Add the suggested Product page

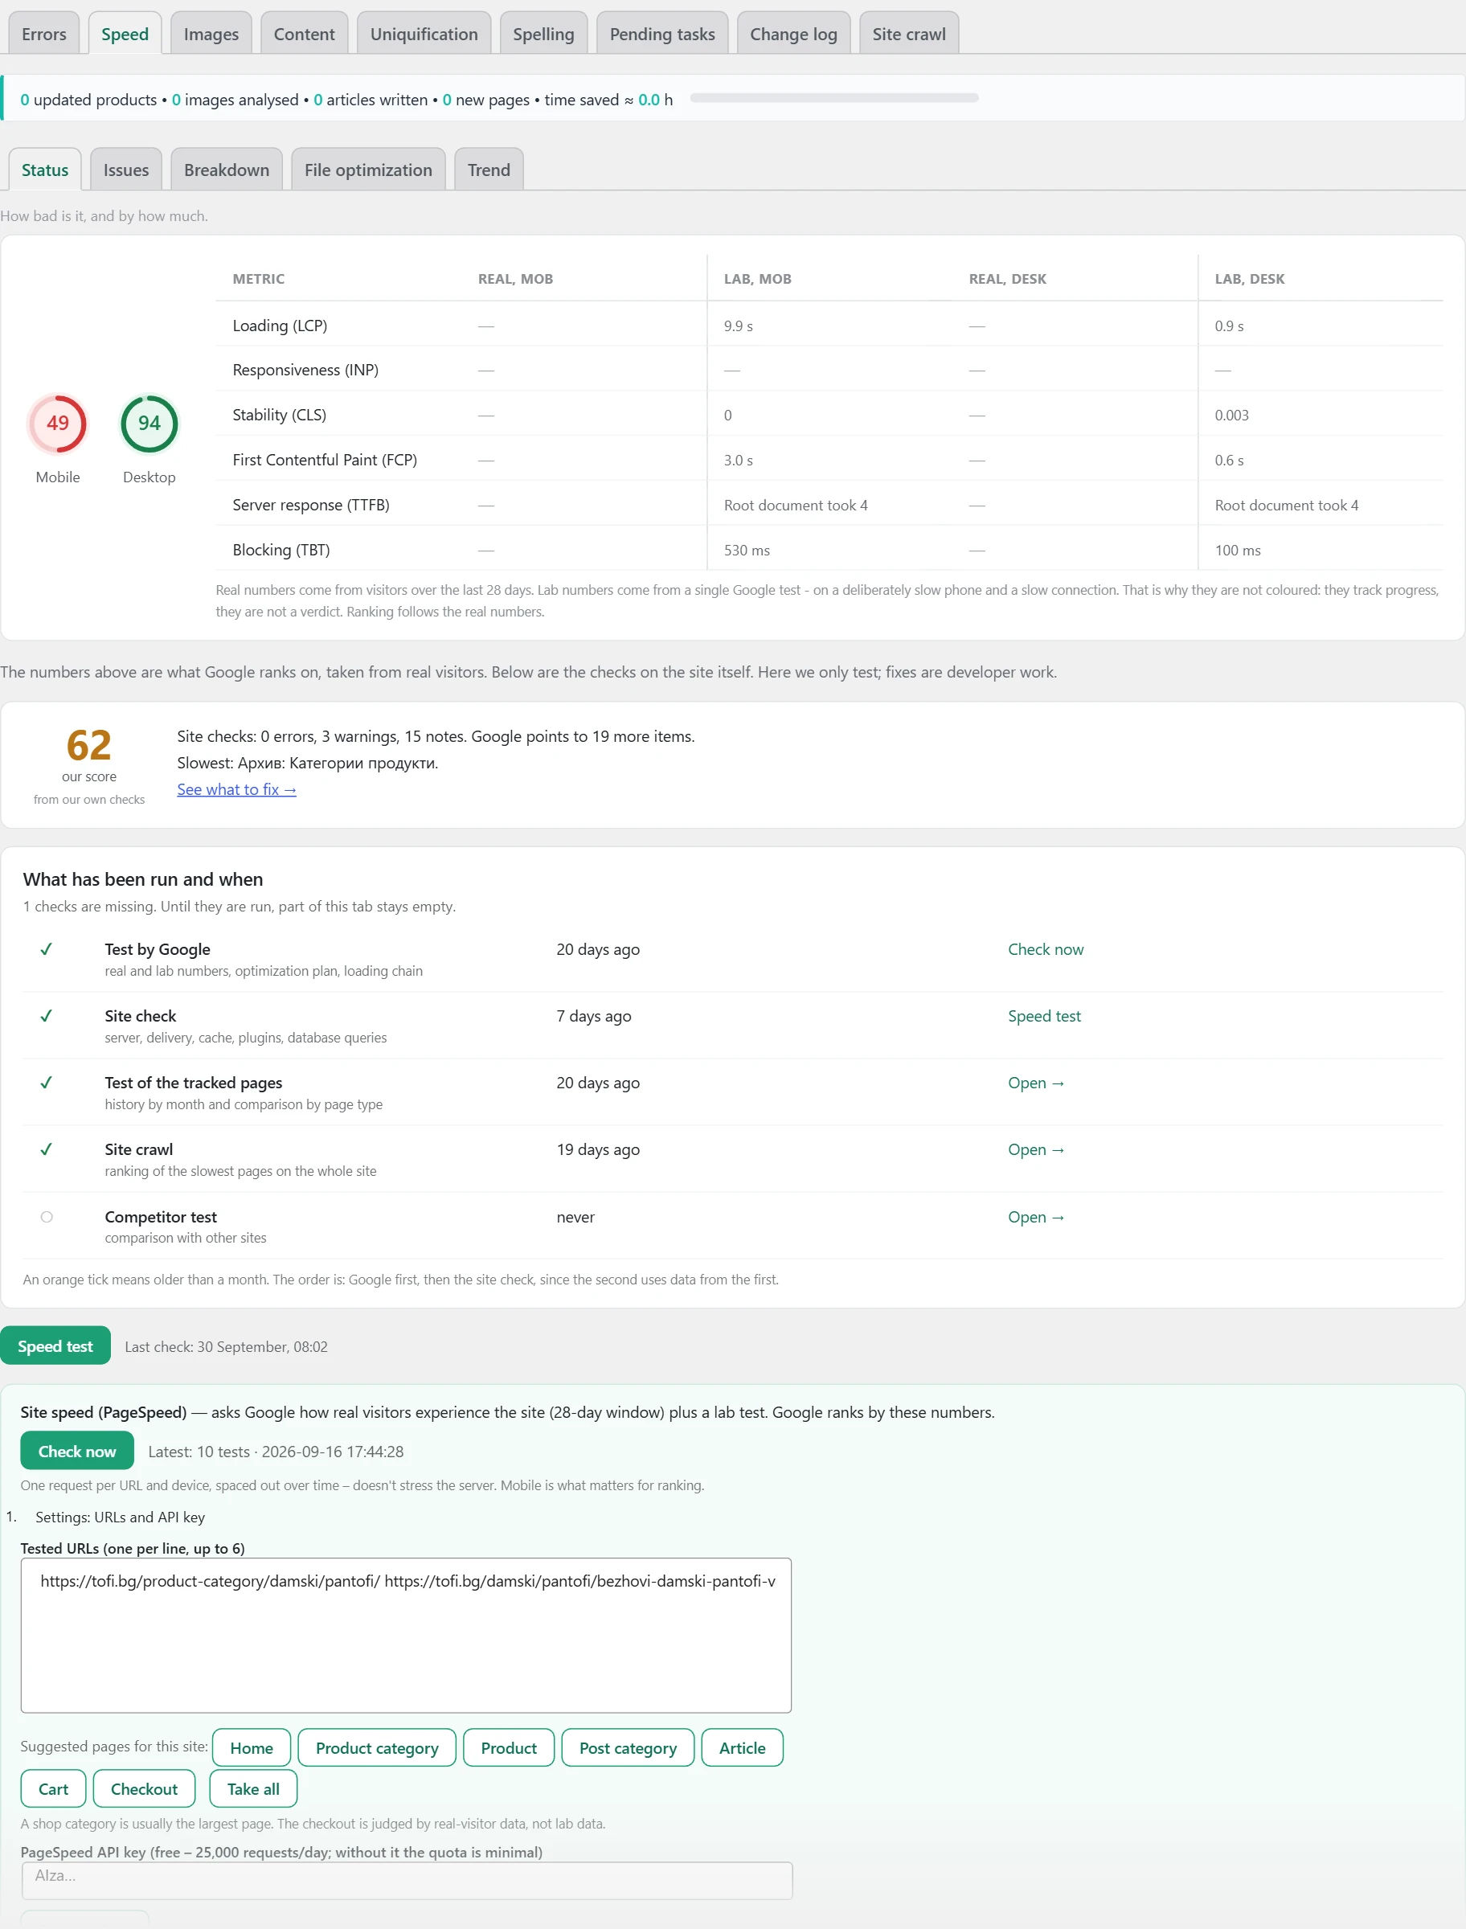tap(509, 1747)
